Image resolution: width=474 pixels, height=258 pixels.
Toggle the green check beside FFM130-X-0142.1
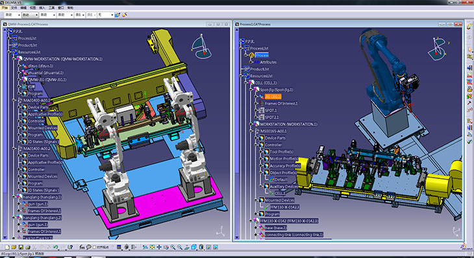266,207
